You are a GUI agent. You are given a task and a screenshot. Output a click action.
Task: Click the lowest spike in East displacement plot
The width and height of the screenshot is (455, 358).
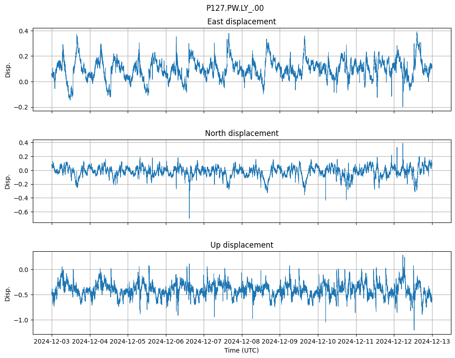(402, 106)
